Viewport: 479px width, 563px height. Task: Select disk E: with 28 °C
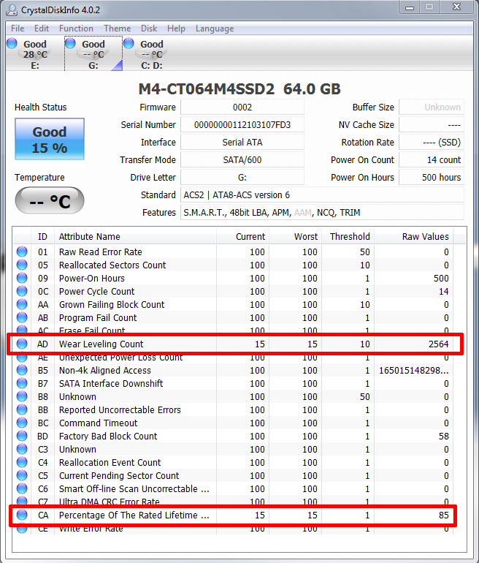[35, 54]
